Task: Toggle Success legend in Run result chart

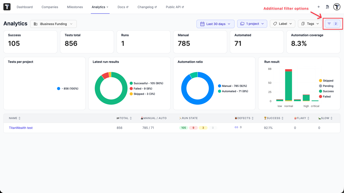Action: point(326,91)
